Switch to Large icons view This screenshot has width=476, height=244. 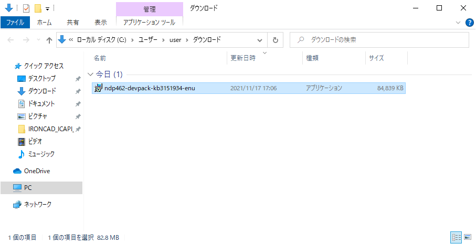(x=467, y=237)
